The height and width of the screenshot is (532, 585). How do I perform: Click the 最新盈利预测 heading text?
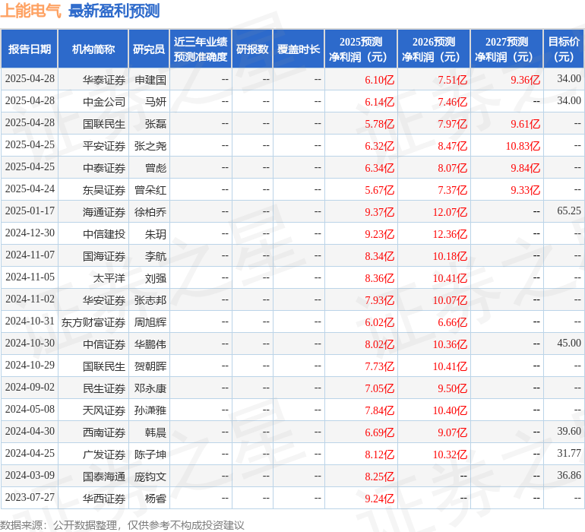114,11
